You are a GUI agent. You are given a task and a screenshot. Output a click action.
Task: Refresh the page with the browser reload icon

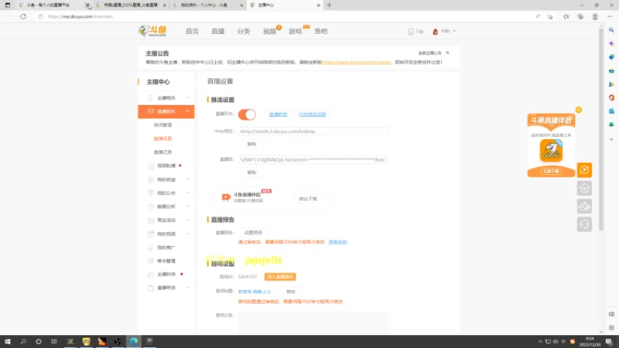point(23,16)
